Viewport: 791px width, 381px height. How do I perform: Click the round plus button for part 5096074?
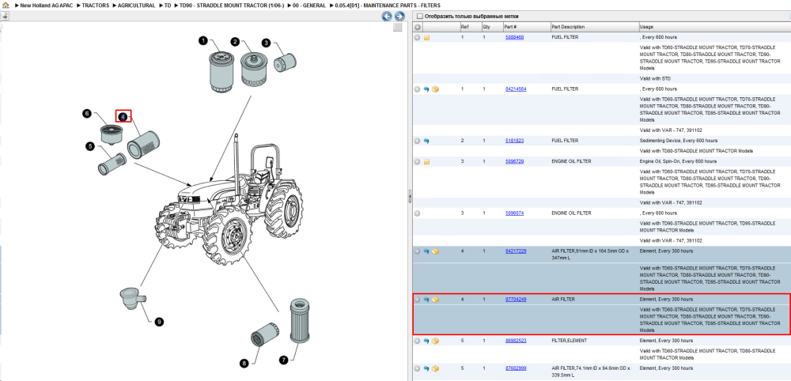[417, 213]
